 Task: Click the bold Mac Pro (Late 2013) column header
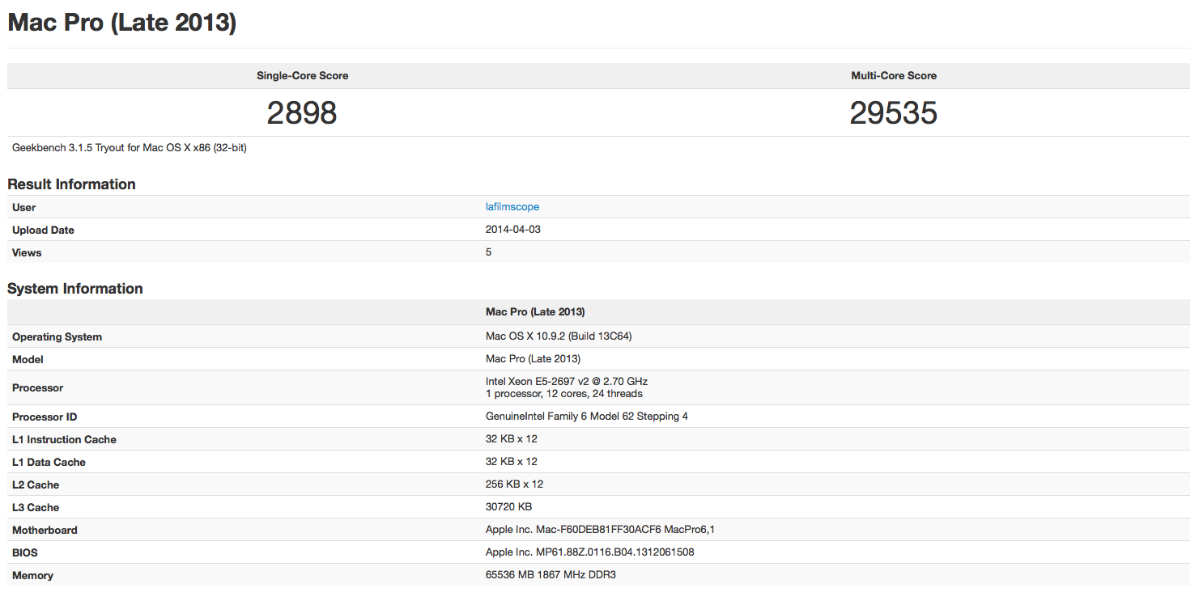(x=535, y=312)
